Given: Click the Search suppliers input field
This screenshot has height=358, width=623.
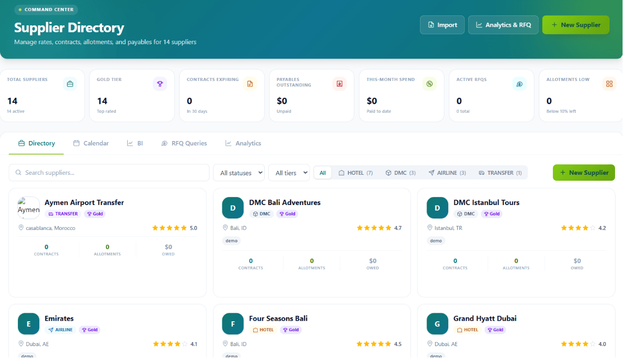Looking at the screenshot, I should (x=109, y=173).
